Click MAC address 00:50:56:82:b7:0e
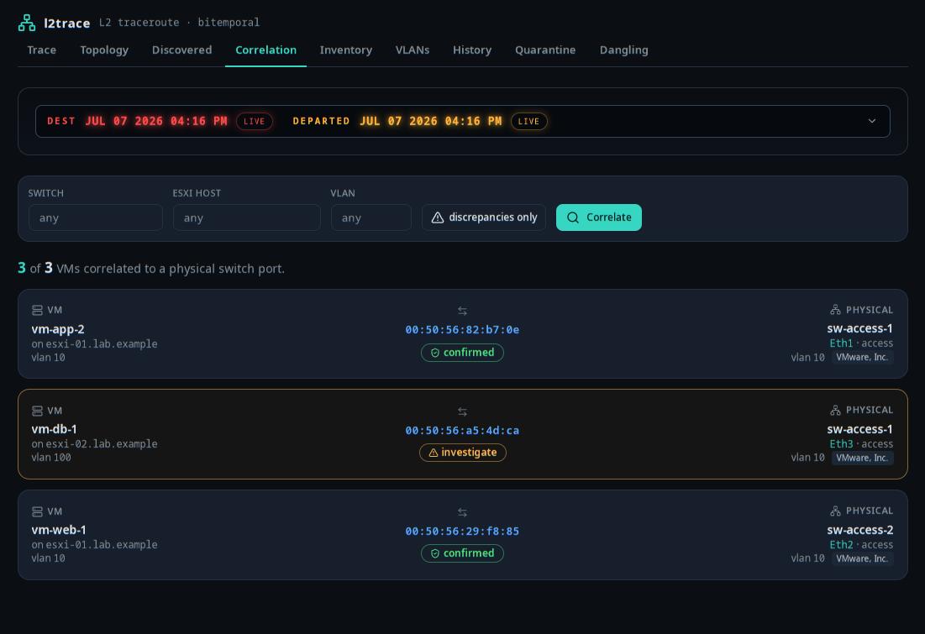 pos(462,330)
